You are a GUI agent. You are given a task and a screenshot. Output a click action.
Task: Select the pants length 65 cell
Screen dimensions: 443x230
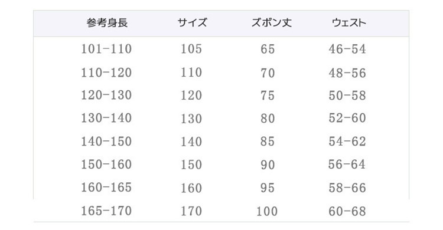point(268,49)
